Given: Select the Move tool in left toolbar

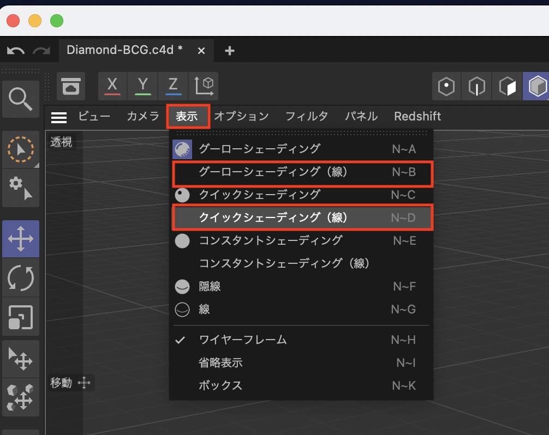Looking at the screenshot, I should (21, 239).
